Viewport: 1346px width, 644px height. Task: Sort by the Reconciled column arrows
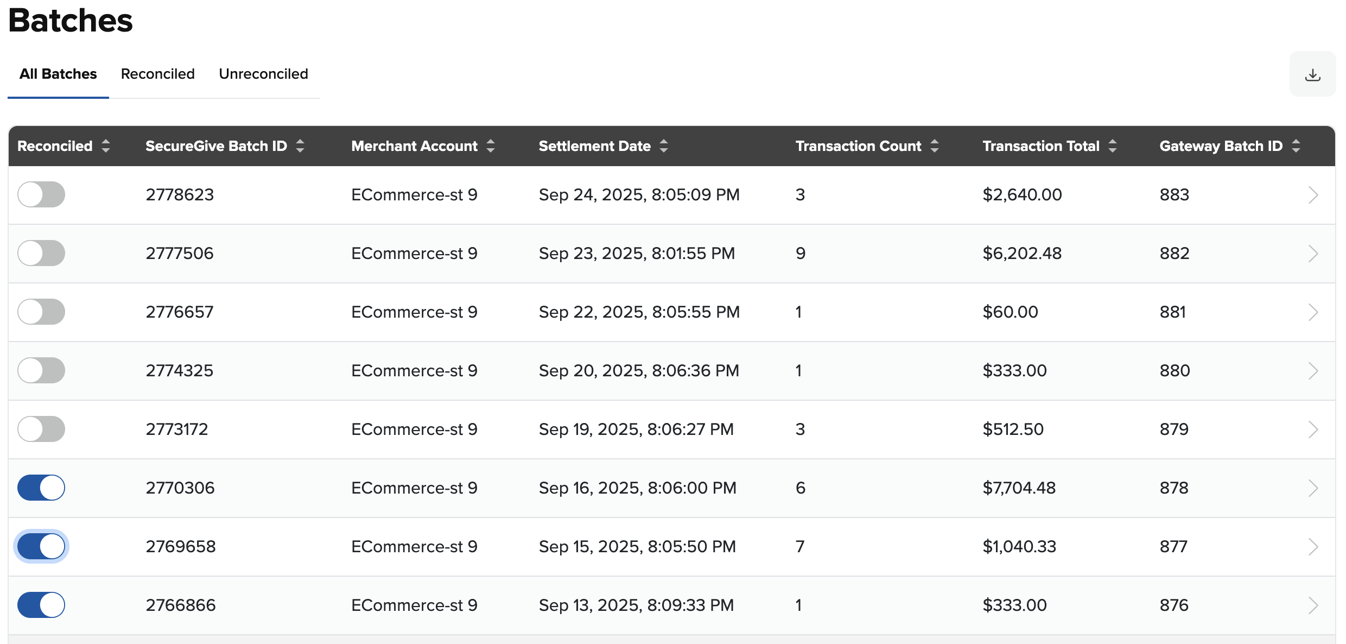[x=106, y=146]
